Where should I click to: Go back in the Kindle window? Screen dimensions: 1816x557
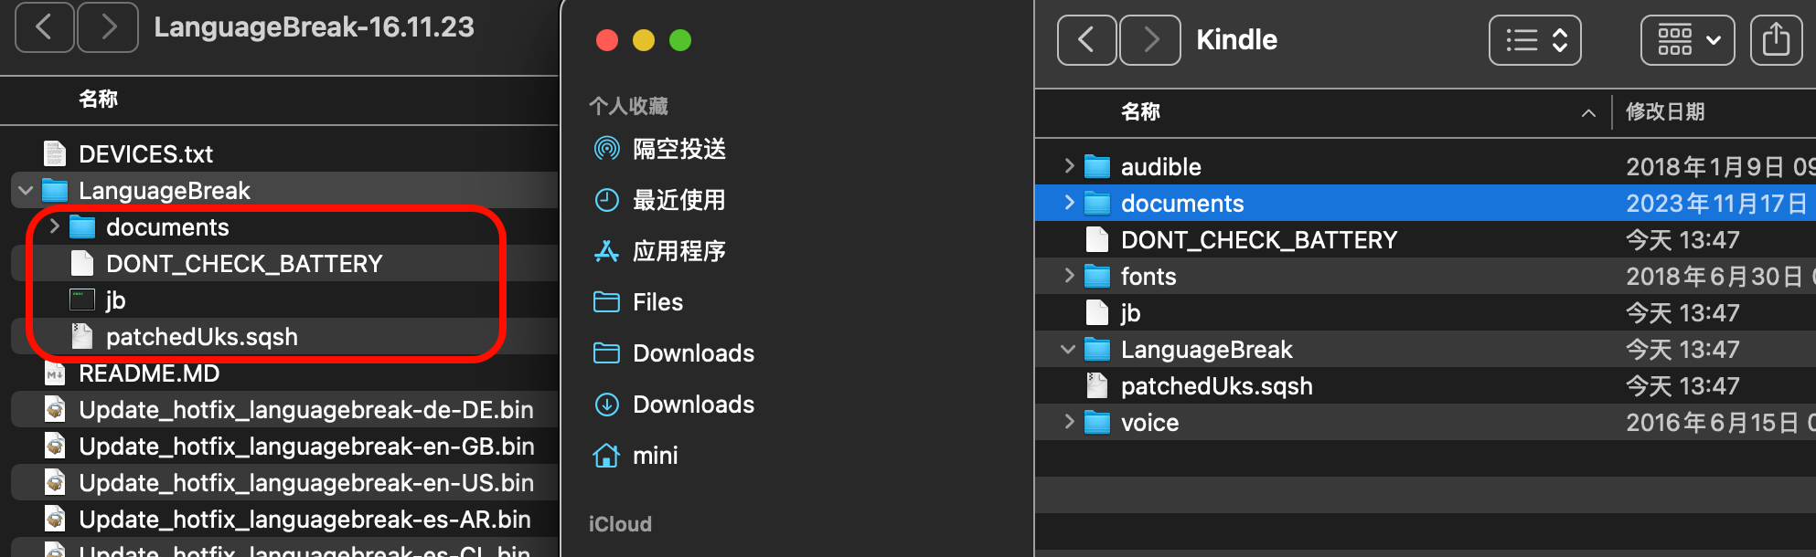coord(1086,40)
